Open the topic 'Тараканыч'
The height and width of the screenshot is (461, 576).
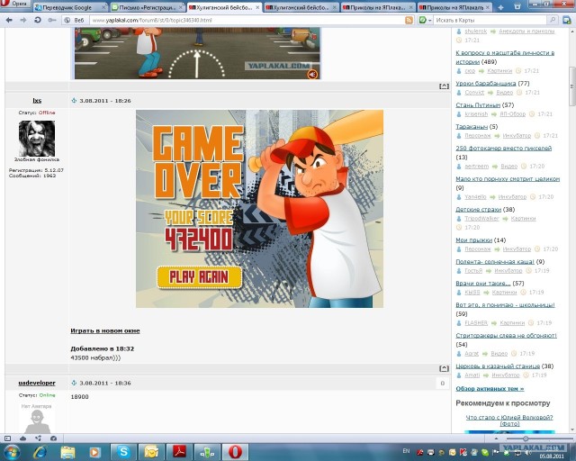472,126
